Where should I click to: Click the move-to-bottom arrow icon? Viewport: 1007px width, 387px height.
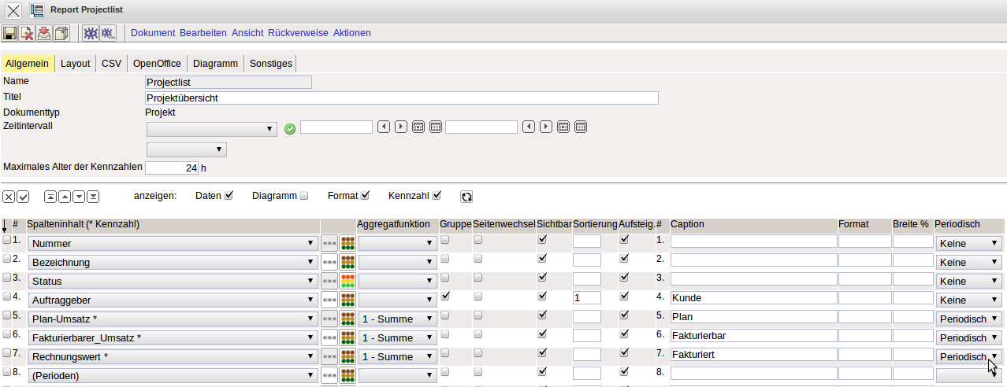93,197
